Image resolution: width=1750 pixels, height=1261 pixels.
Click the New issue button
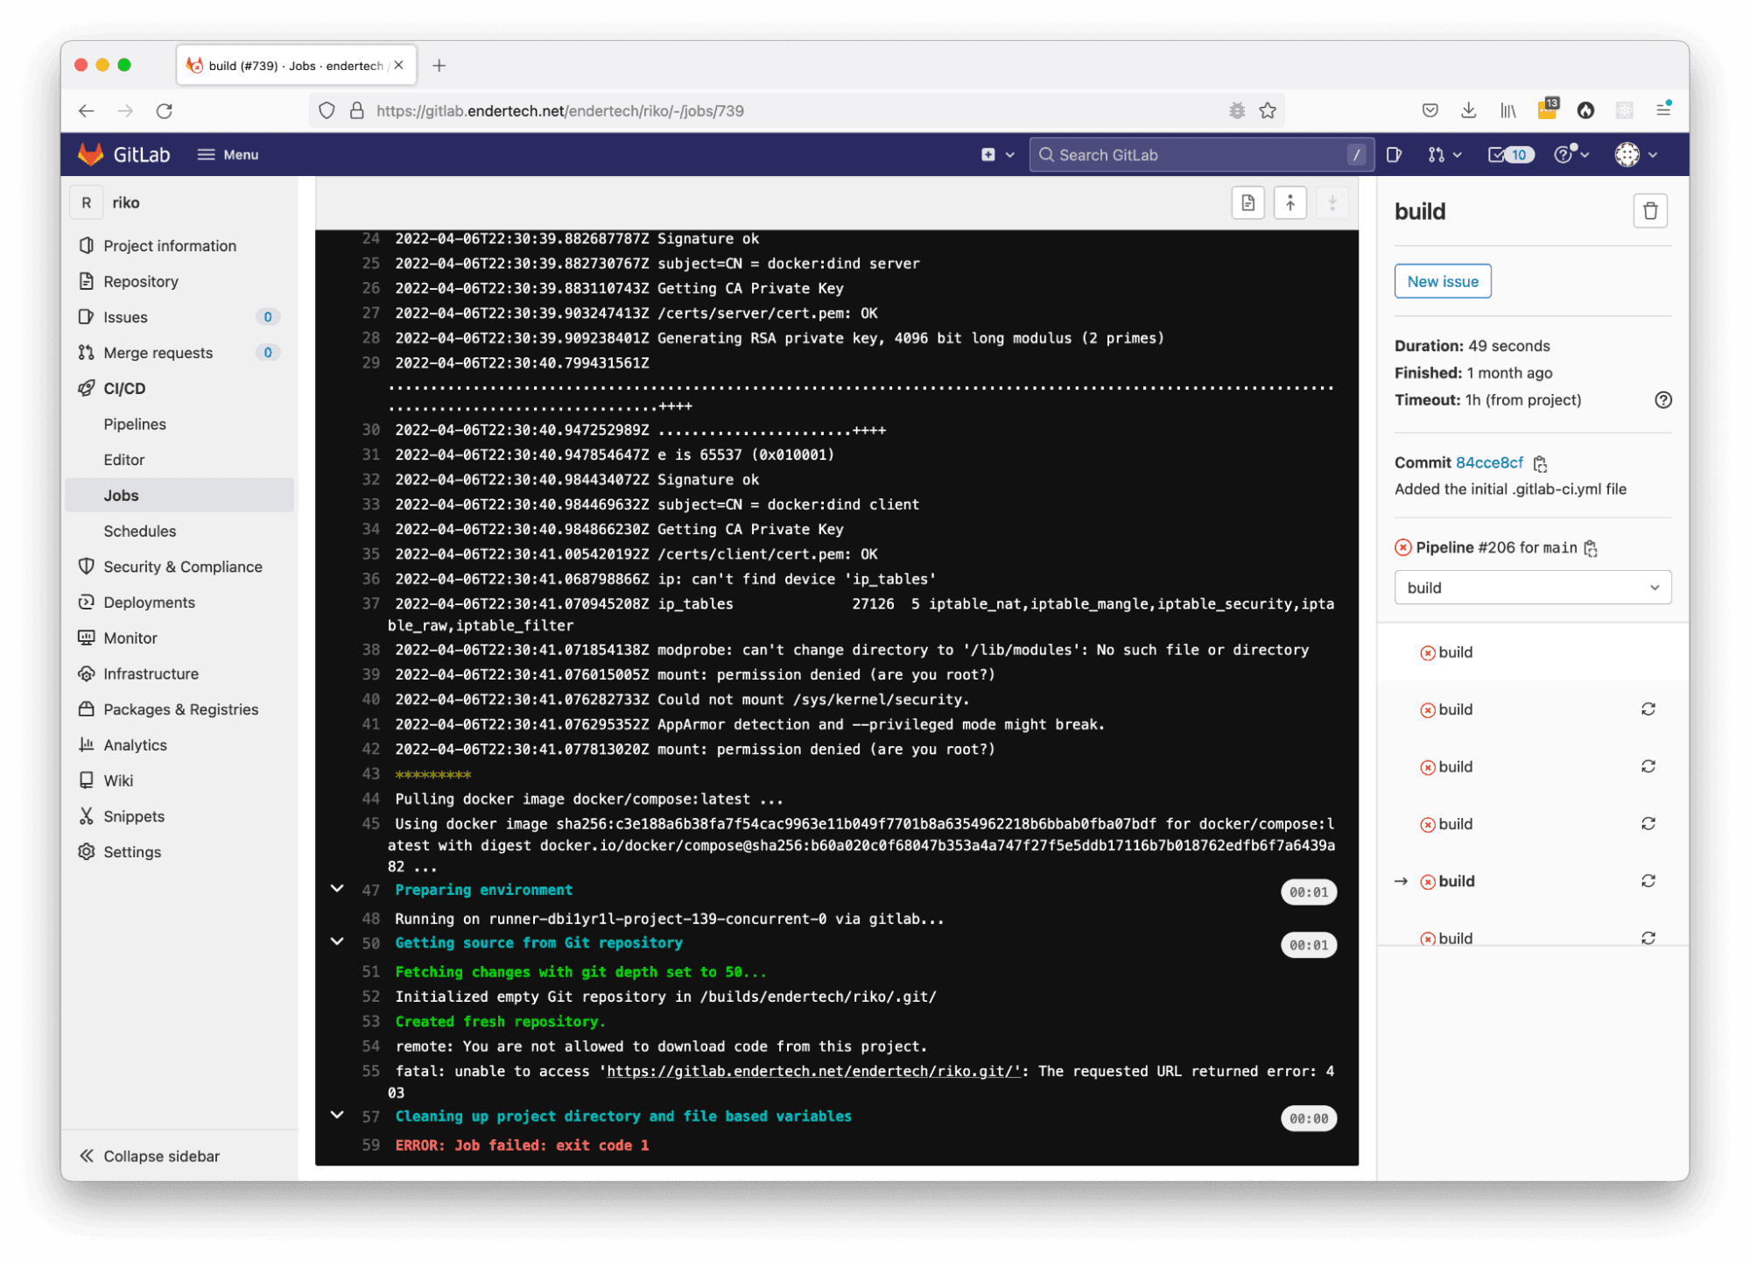pyautogui.click(x=1442, y=281)
